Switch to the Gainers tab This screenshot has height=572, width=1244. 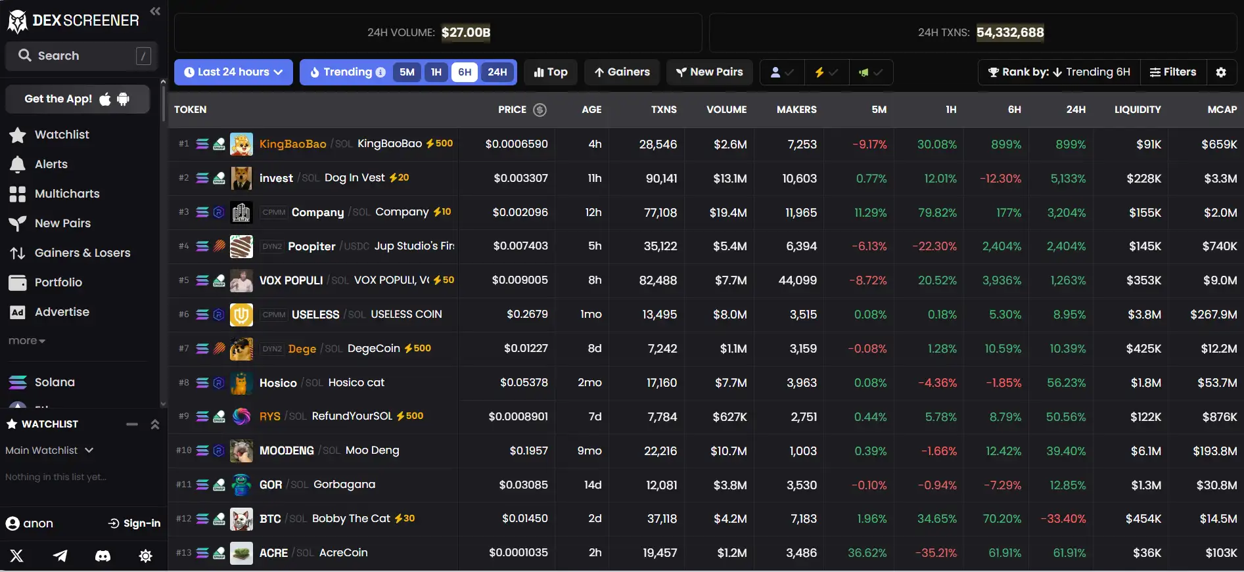(622, 72)
